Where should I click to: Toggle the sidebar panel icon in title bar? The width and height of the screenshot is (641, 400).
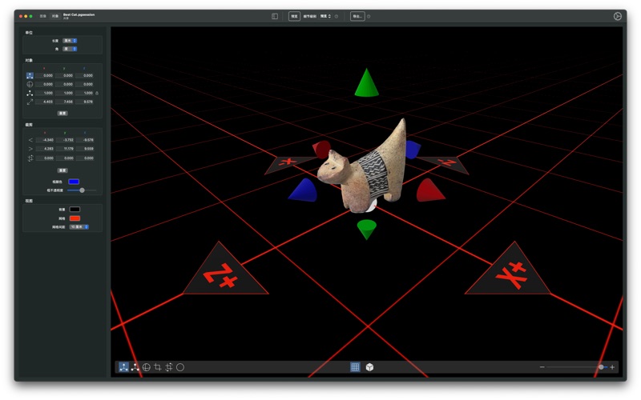pos(275,16)
